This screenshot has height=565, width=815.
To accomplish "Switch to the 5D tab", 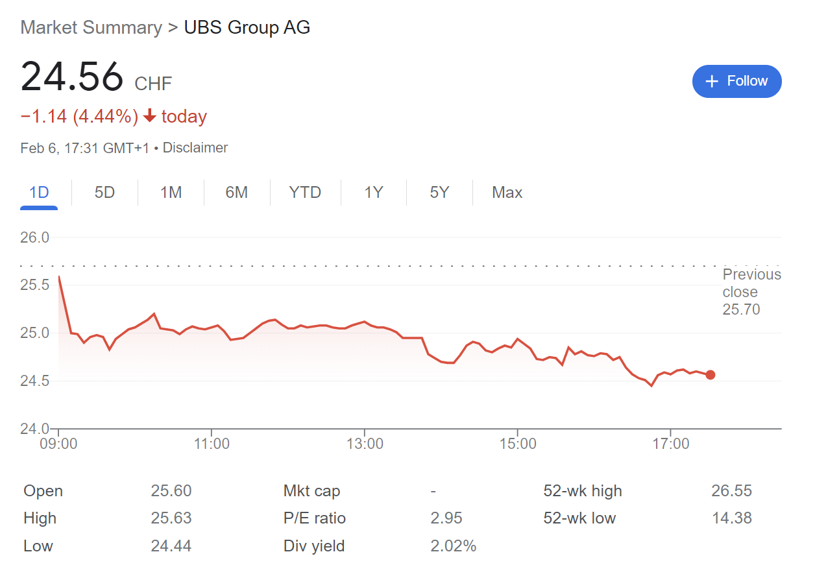I will pyautogui.click(x=104, y=193).
